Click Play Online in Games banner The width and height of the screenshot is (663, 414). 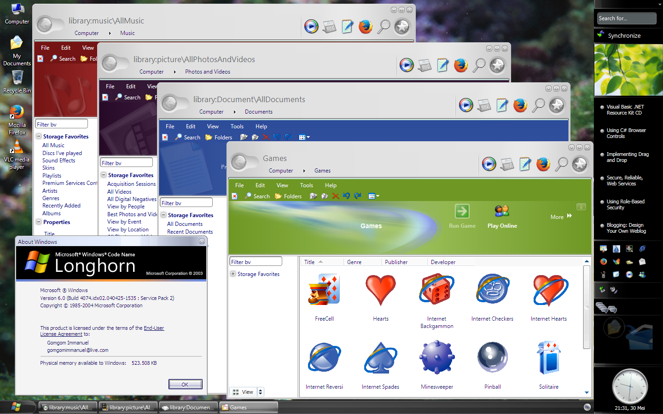coord(502,217)
